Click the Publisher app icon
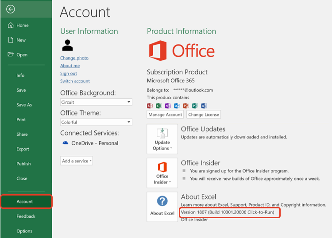Image resolution: width=332 pixels, height=238 pixels. pos(195,106)
